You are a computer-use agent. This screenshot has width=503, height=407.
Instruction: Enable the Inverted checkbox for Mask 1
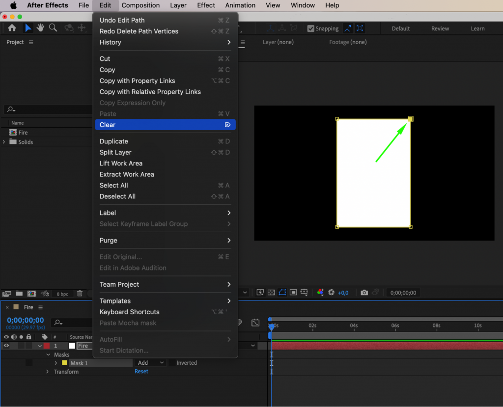[173, 363]
